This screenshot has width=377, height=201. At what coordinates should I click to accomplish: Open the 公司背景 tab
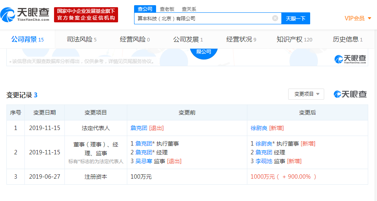coord(27,39)
